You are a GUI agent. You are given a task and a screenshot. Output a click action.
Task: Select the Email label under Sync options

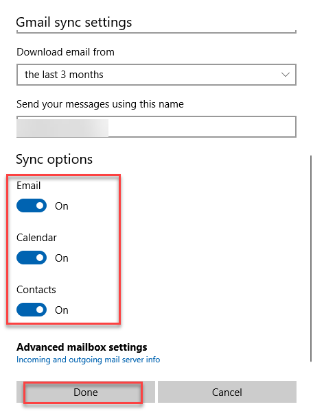point(29,186)
